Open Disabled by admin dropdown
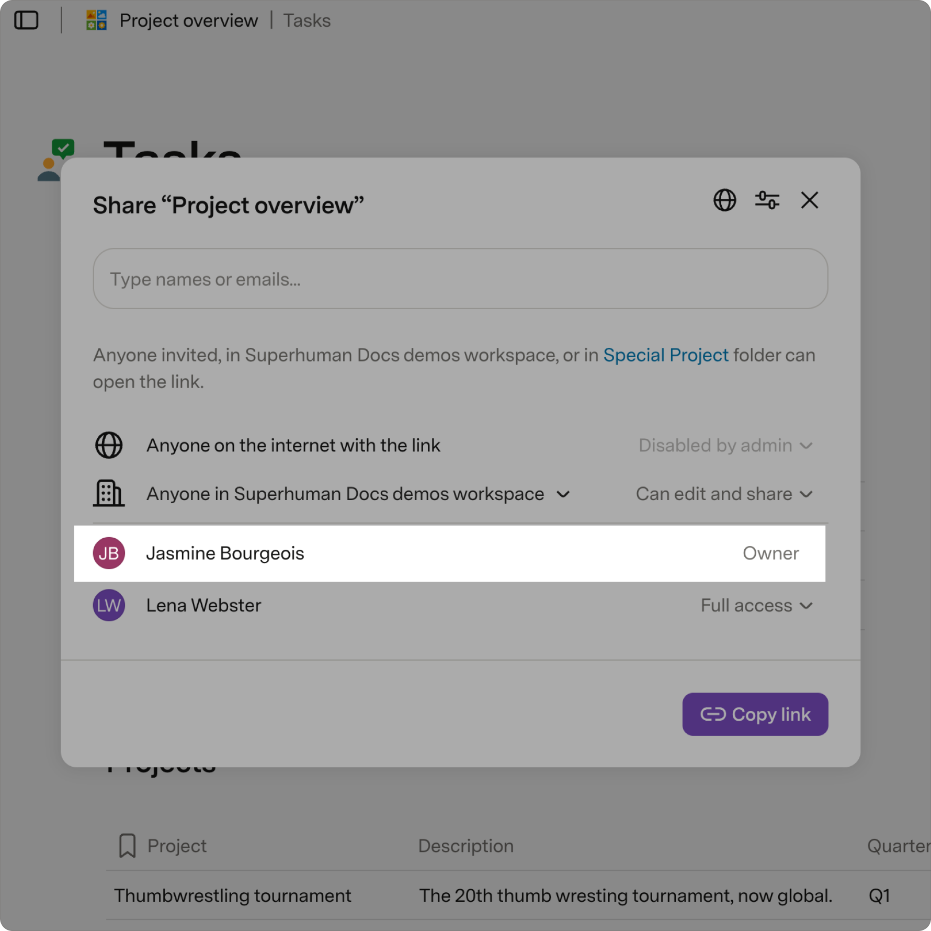This screenshot has height=931, width=931. (x=725, y=445)
